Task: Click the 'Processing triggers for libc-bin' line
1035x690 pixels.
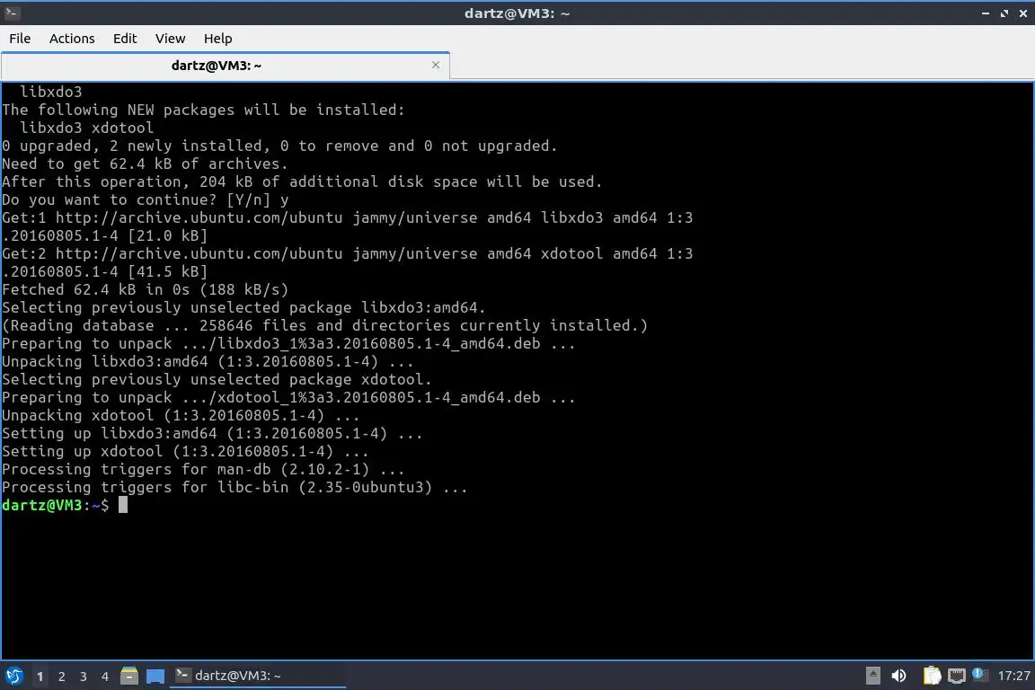Action: coord(234,487)
